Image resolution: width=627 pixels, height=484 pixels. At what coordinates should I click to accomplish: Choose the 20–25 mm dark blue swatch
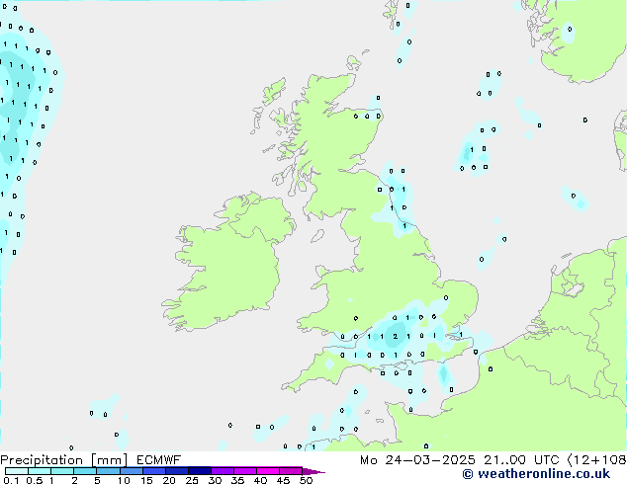pyautogui.click(x=176, y=471)
